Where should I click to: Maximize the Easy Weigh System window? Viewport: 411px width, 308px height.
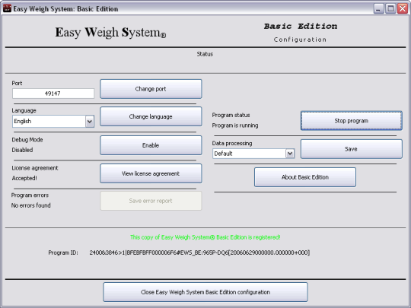pyautogui.click(x=390, y=8)
